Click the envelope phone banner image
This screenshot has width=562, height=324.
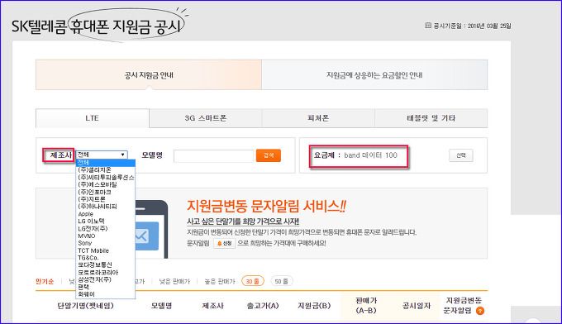point(150,230)
